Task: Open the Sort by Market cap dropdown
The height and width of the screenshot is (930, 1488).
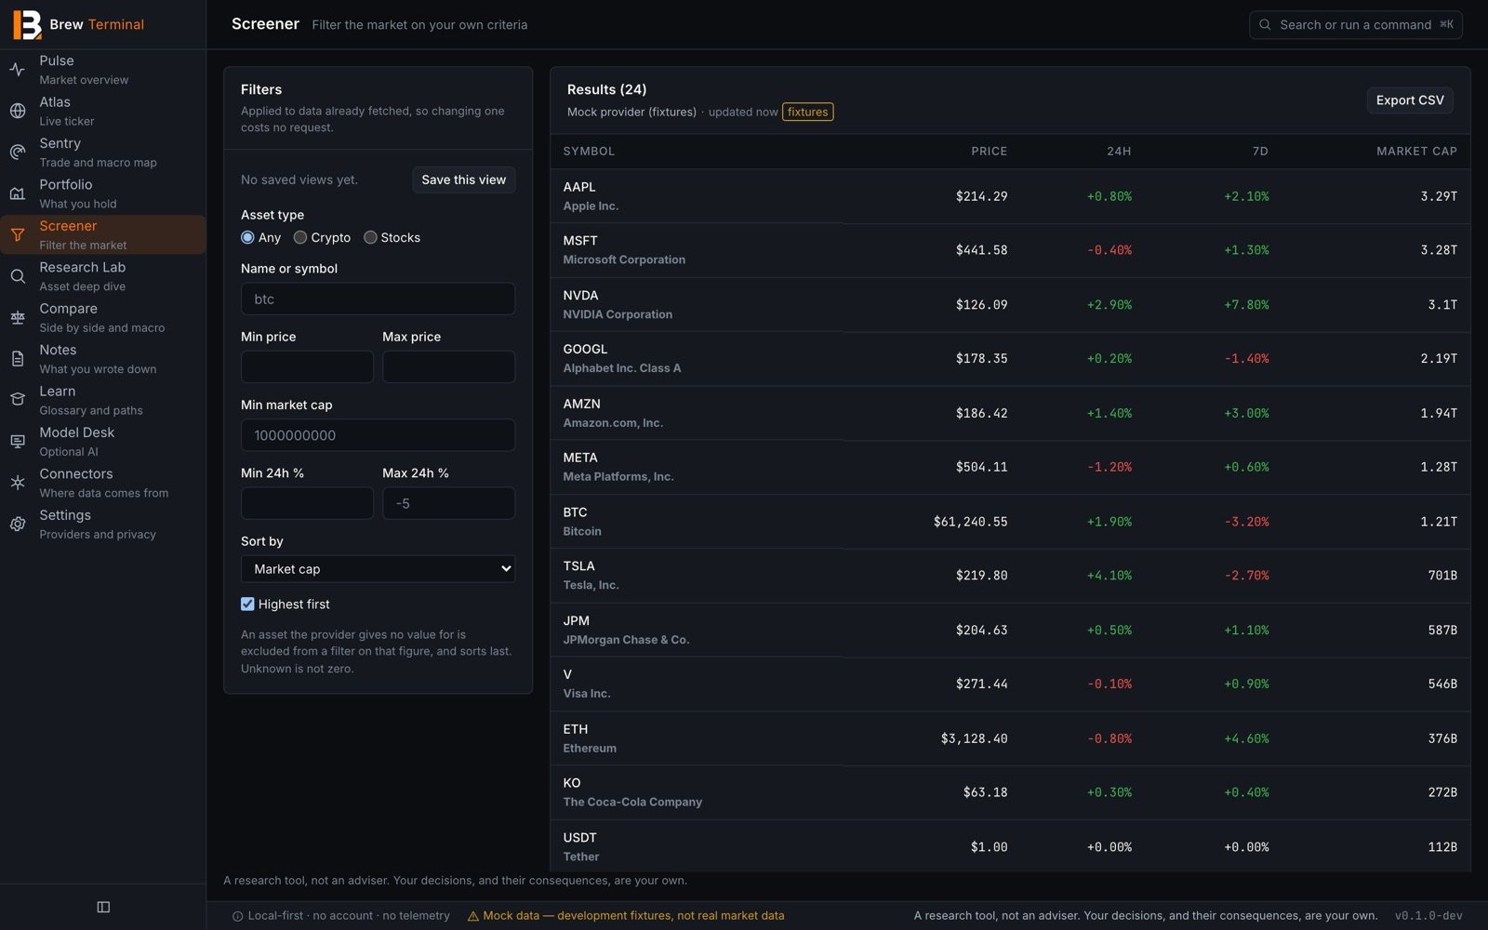Action: click(378, 569)
